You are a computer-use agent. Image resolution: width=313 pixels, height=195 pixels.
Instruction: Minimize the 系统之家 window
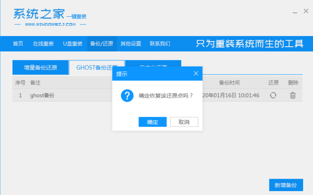295,12
